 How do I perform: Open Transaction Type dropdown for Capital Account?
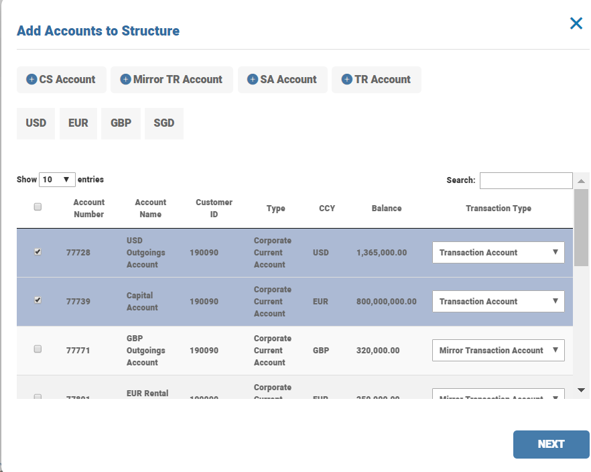point(498,302)
